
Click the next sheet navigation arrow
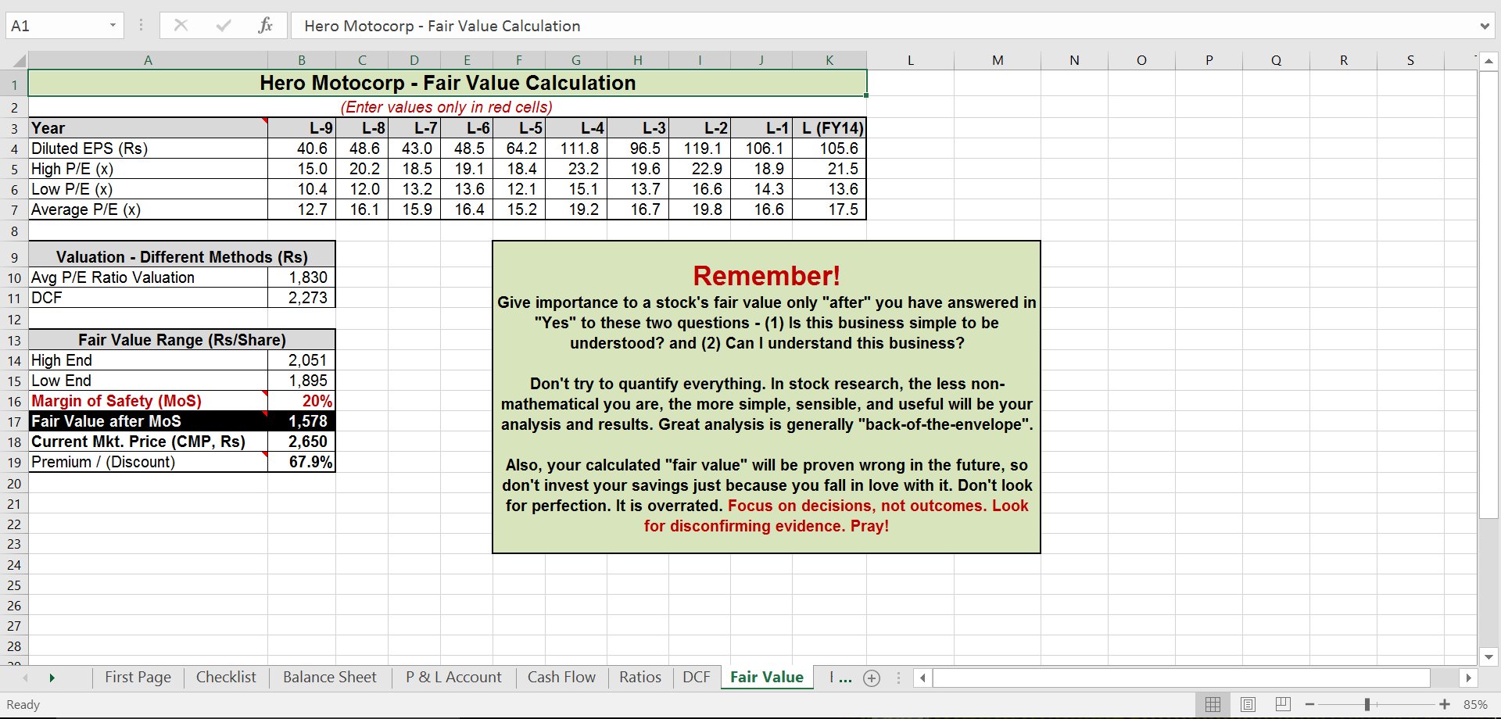click(52, 678)
